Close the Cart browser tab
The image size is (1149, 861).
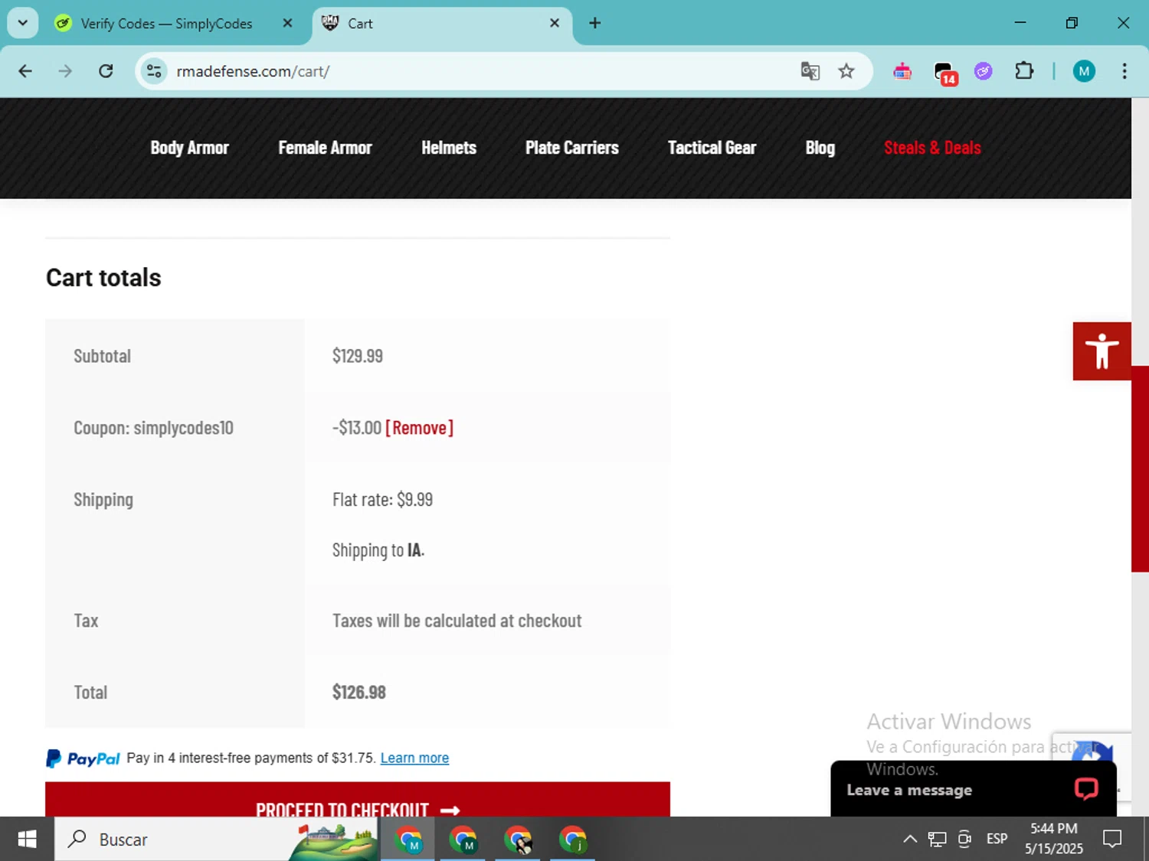(x=555, y=23)
